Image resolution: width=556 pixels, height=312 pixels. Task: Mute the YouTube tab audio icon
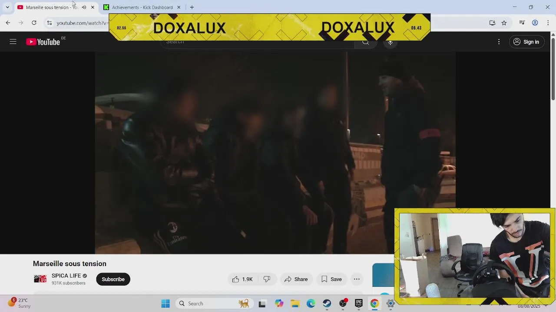pyautogui.click(x=84, y=7)
